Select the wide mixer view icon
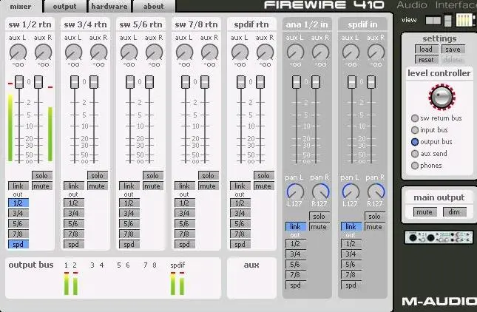This screenshot has height=312, width=477. tap(433, 21)
